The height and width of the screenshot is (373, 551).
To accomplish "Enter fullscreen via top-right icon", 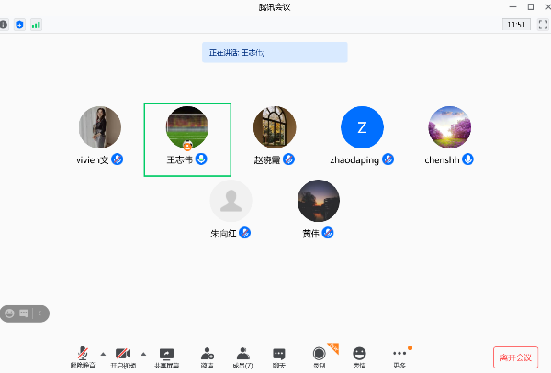I will point(541,25).
